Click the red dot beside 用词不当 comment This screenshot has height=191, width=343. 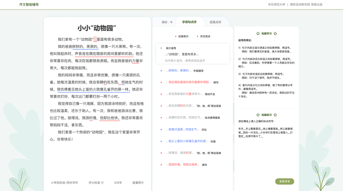(x=161, y=94)
